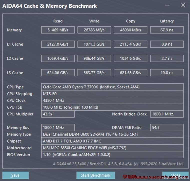Click the North Bridge Clock value field
The width and height of the screenshot is (190, 181).
click(167, 114)
